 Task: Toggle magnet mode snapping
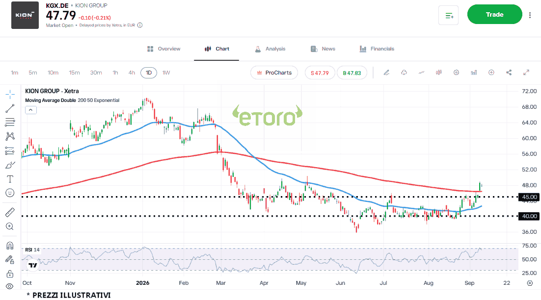coord(10,246)
